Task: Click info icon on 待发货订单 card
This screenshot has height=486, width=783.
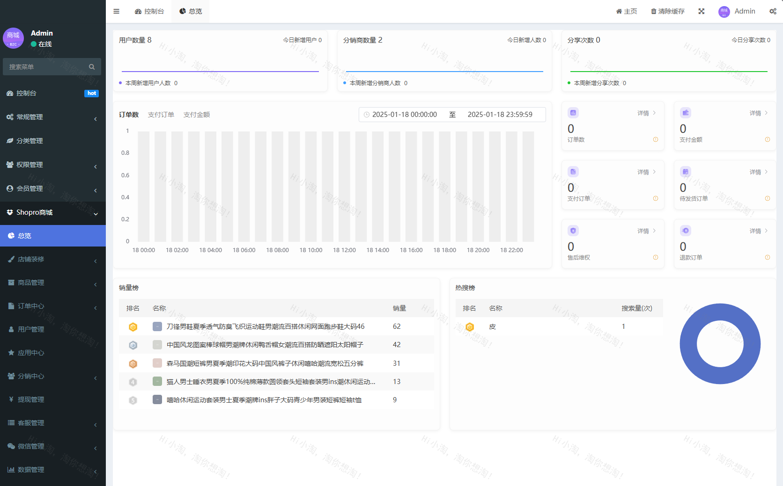Action: (768, 198)
